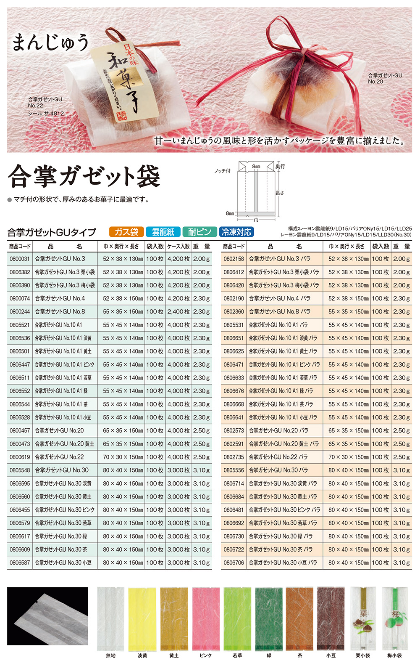The width and height of the screenshot is (420, 666).
Task: Click product code 0806447
Action: coord(20,364)
